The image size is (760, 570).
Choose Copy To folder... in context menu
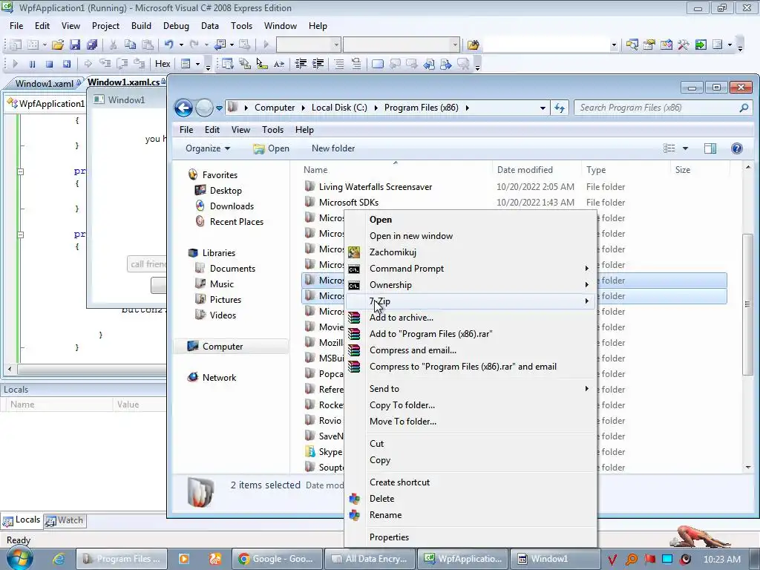click(x=470, y=404)
